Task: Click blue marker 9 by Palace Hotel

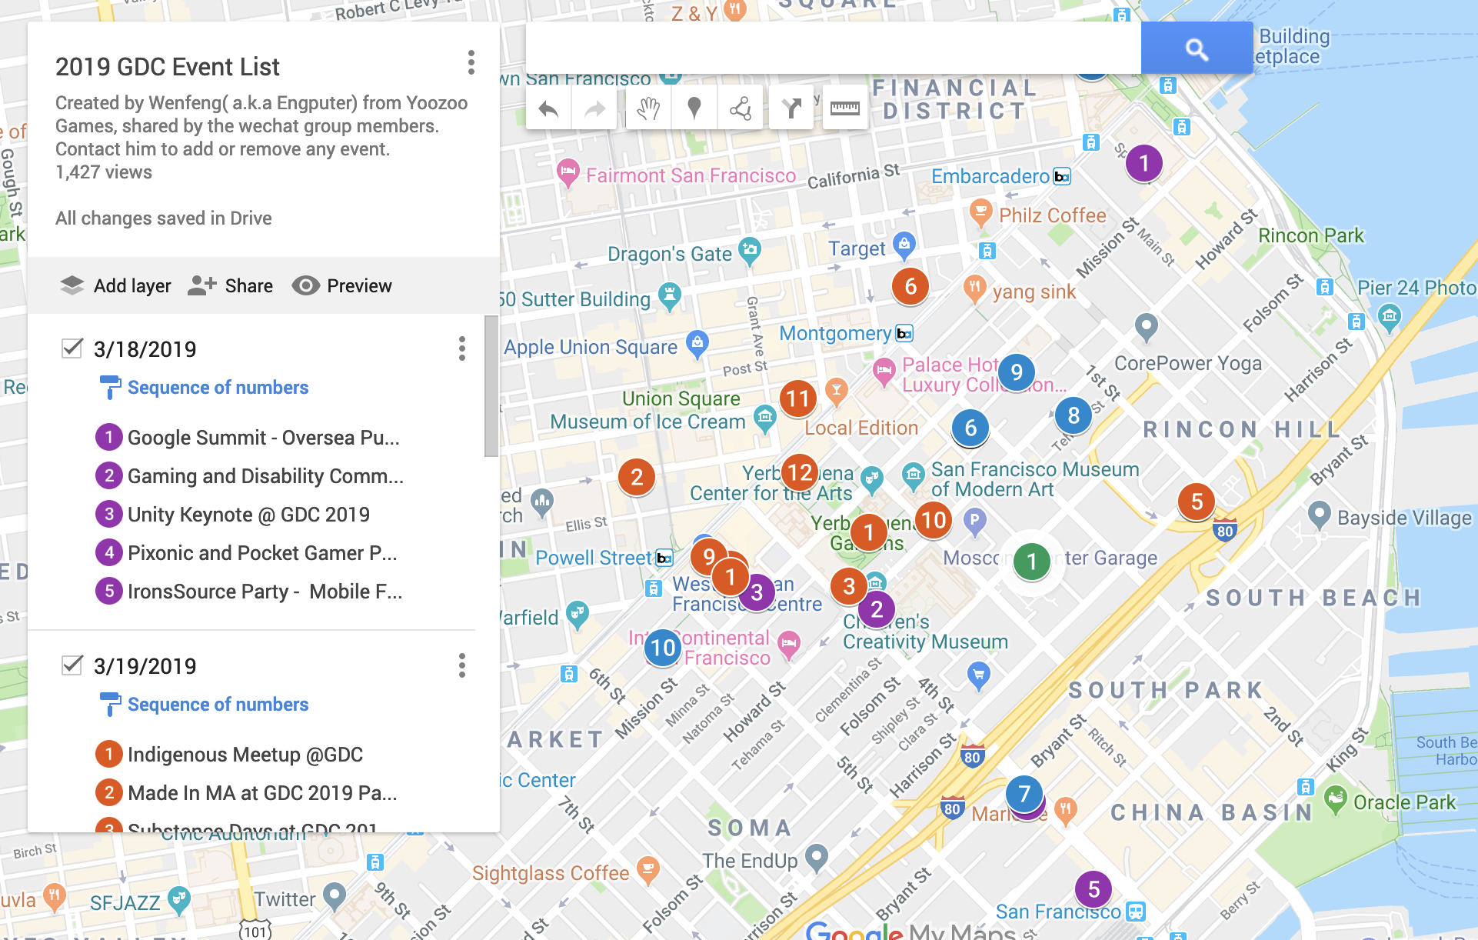Action: (x=1017, y=372)
